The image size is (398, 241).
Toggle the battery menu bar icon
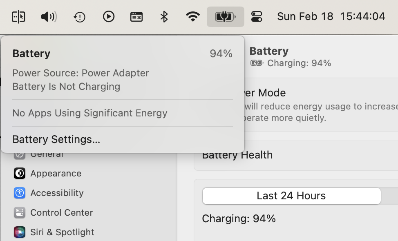pos(225,17)
